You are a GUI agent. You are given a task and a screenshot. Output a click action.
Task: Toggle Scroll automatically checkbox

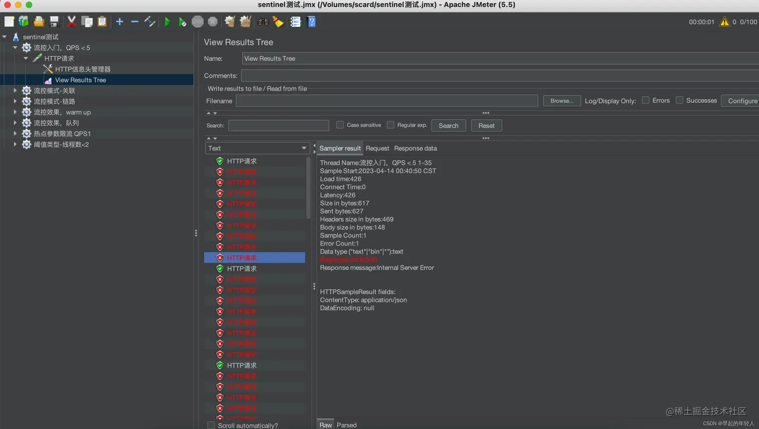211,425
